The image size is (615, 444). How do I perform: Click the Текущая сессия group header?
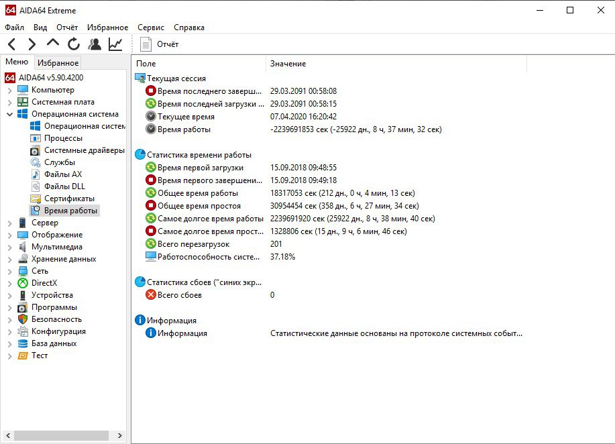176,78
